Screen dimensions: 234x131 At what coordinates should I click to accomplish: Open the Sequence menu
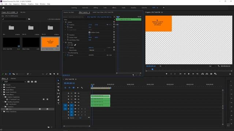[x=16, y=4]
